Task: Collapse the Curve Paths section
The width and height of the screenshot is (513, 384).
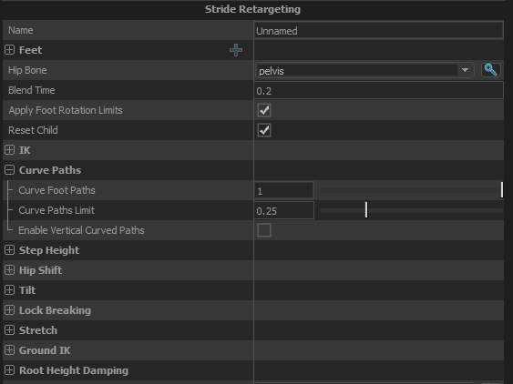Action: tap(10, 170)
